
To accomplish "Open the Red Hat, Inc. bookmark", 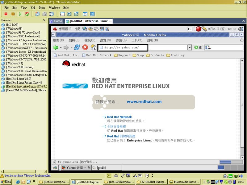I will tap(66, 55).
